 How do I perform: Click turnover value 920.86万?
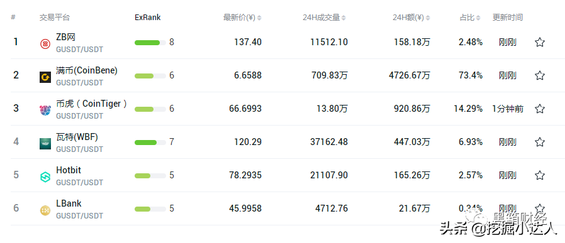[x=412, y=109]
